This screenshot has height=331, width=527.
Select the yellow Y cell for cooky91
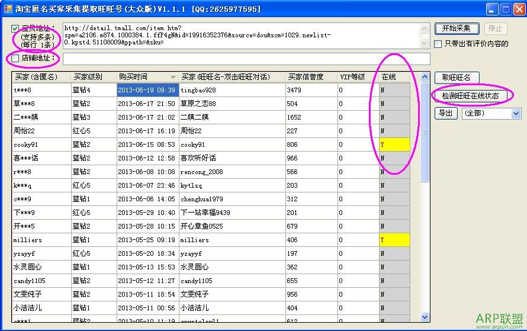[394, 144]
